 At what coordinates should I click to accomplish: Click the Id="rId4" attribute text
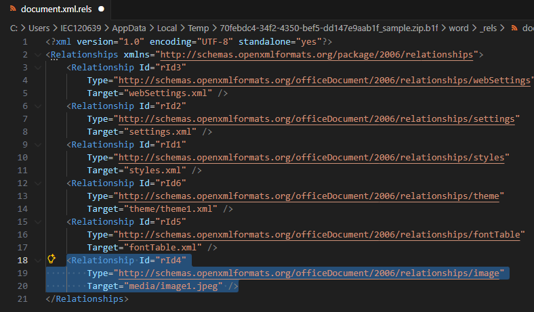tap(163, 261)
